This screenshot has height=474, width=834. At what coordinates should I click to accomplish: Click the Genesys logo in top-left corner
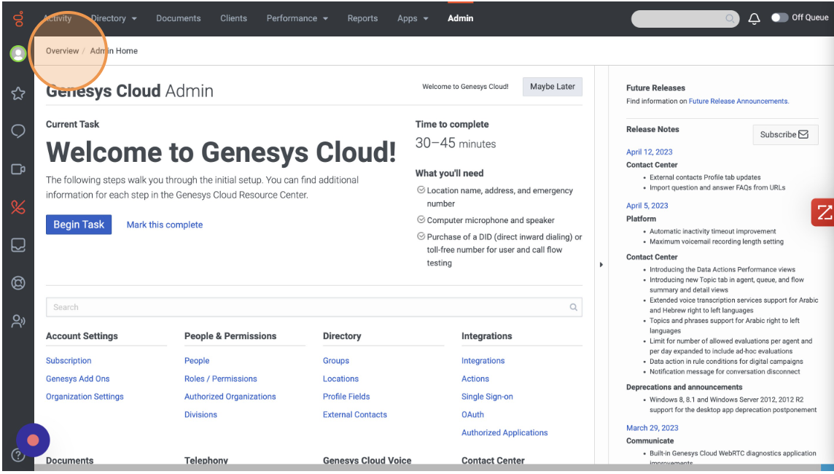pos(18,18)
